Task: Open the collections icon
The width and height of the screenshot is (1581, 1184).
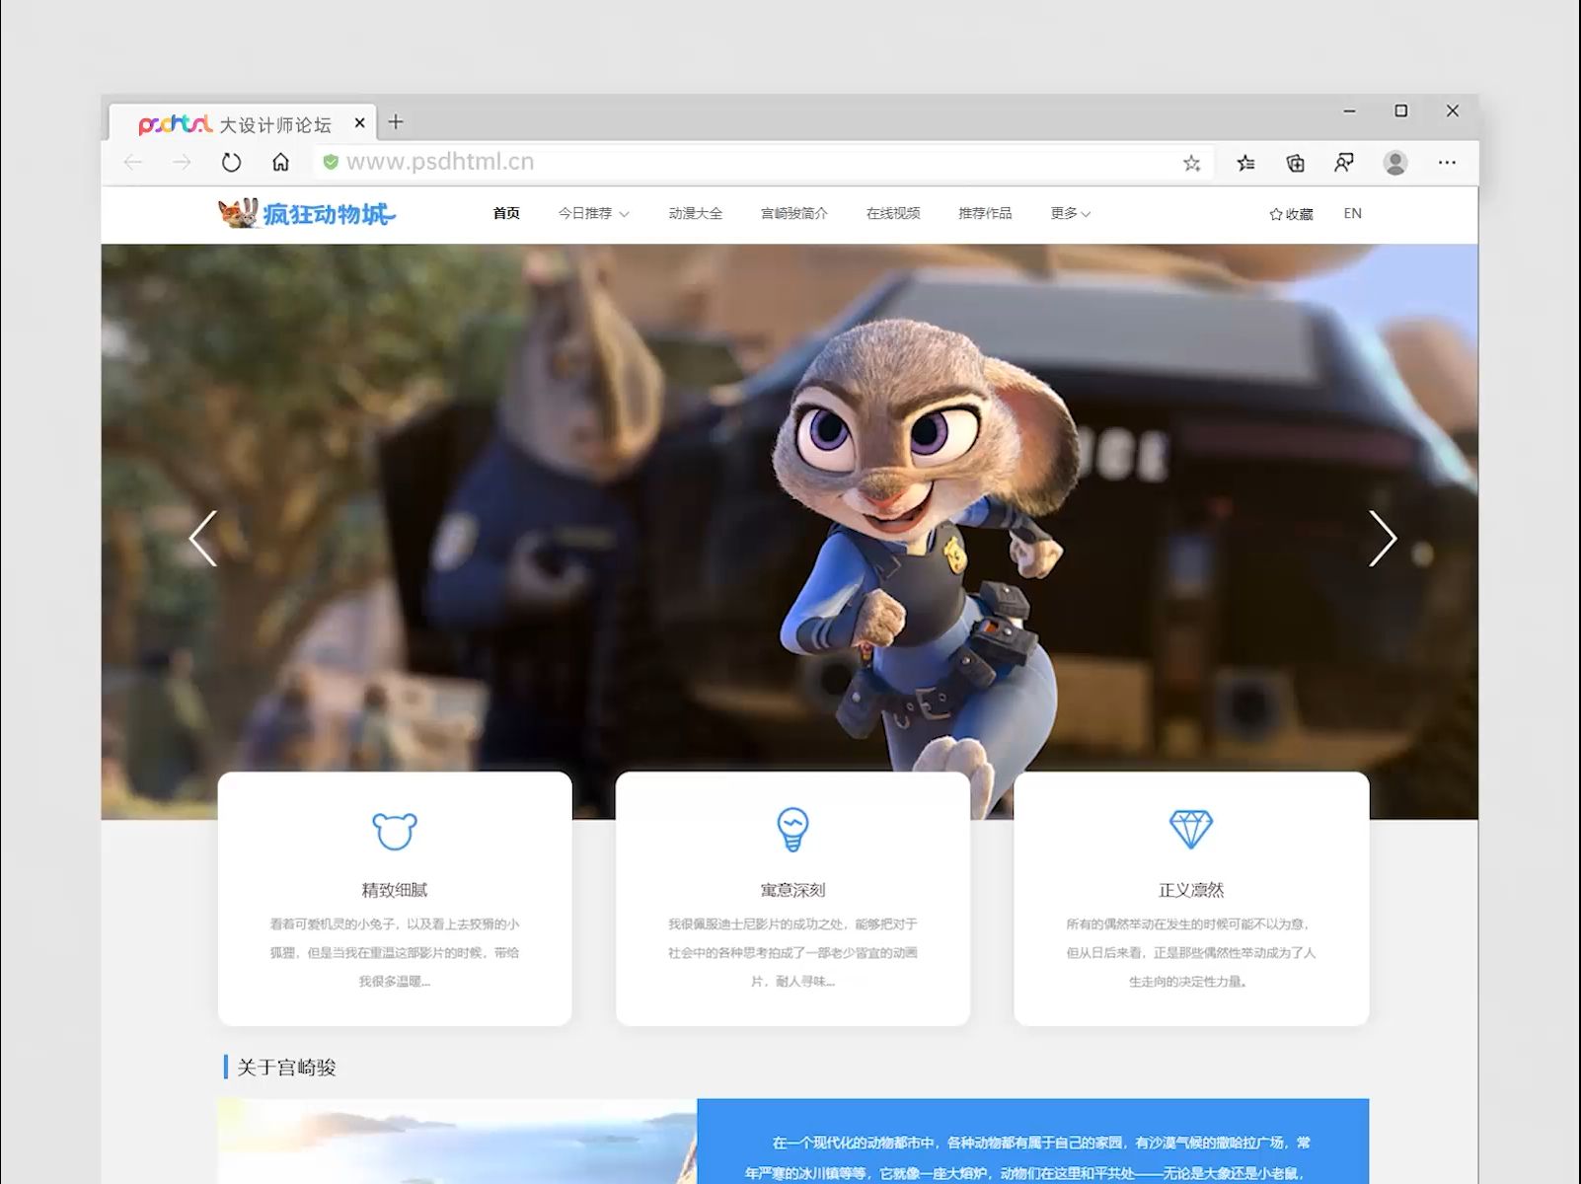Action: [1295, 163]
